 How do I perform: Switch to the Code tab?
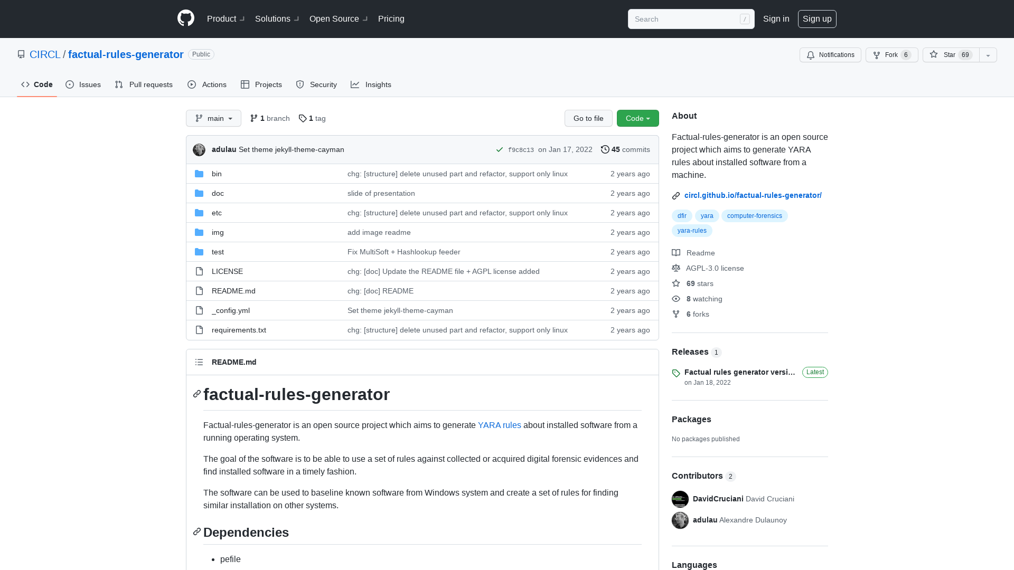[x=37, y=84]
